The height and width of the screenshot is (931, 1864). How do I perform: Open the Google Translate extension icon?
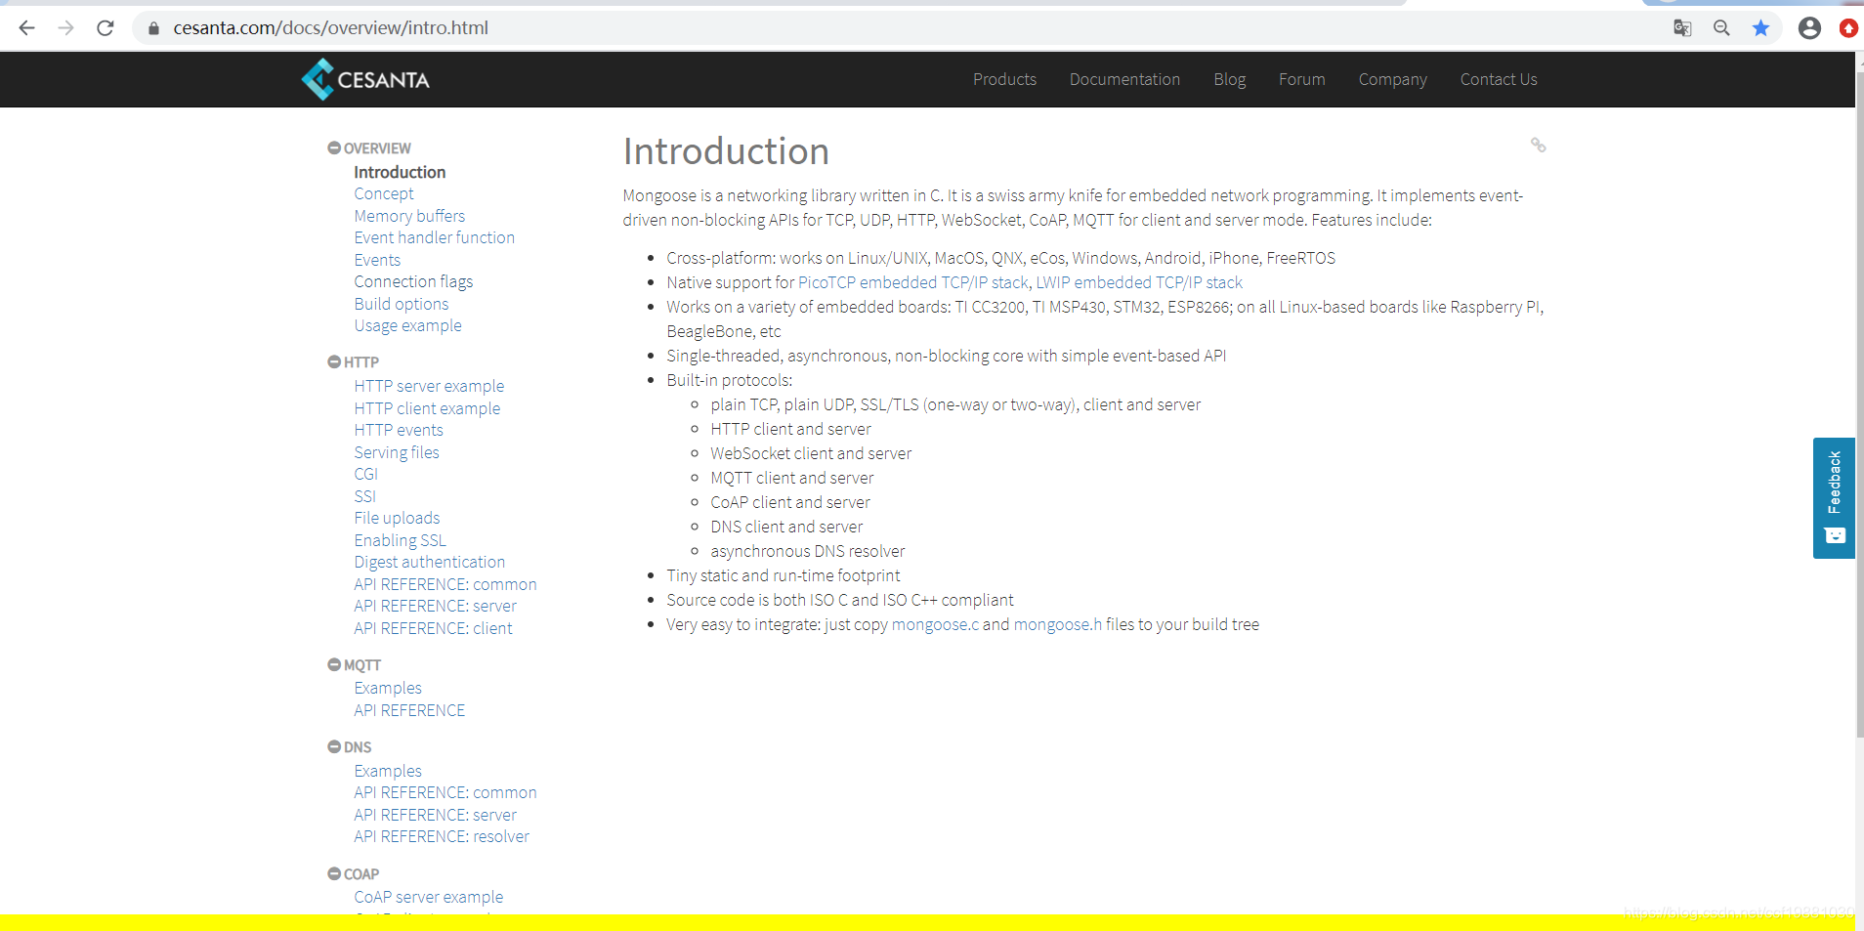coord(1682,28)
